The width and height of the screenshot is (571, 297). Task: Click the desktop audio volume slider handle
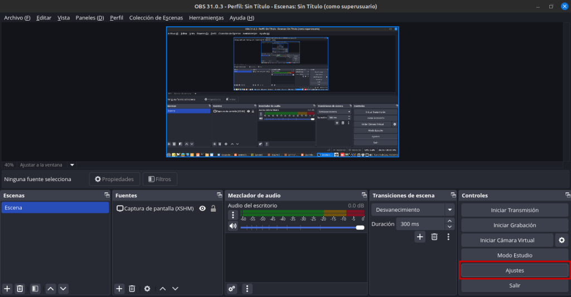(360, 227)
